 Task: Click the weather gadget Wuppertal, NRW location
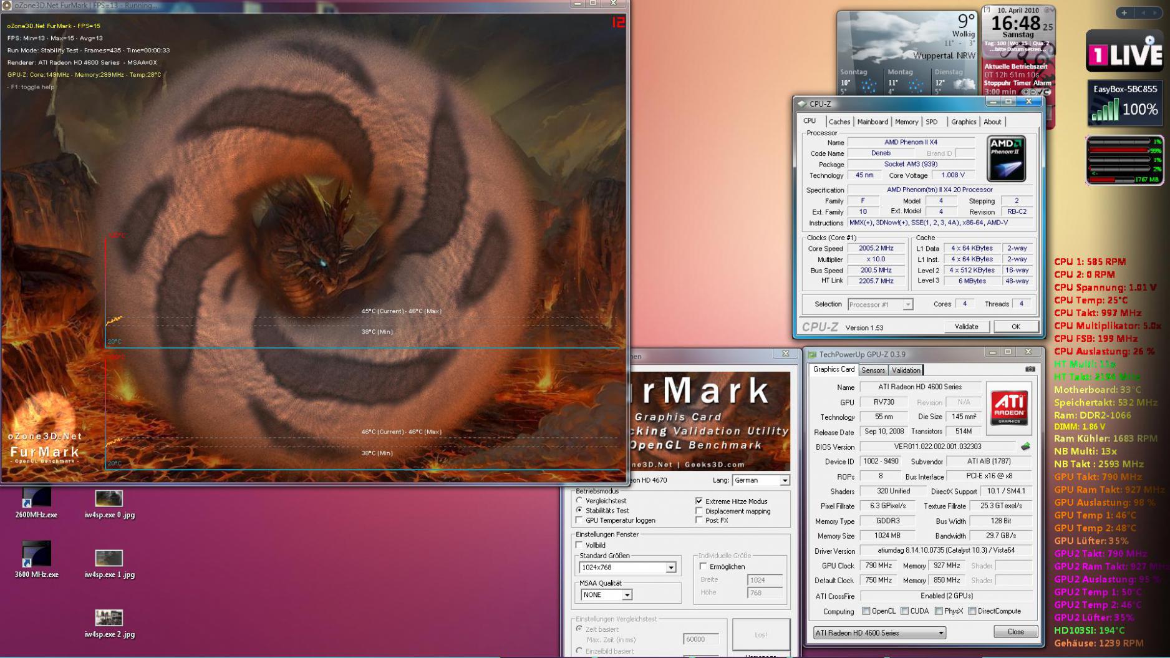(944, 56)
